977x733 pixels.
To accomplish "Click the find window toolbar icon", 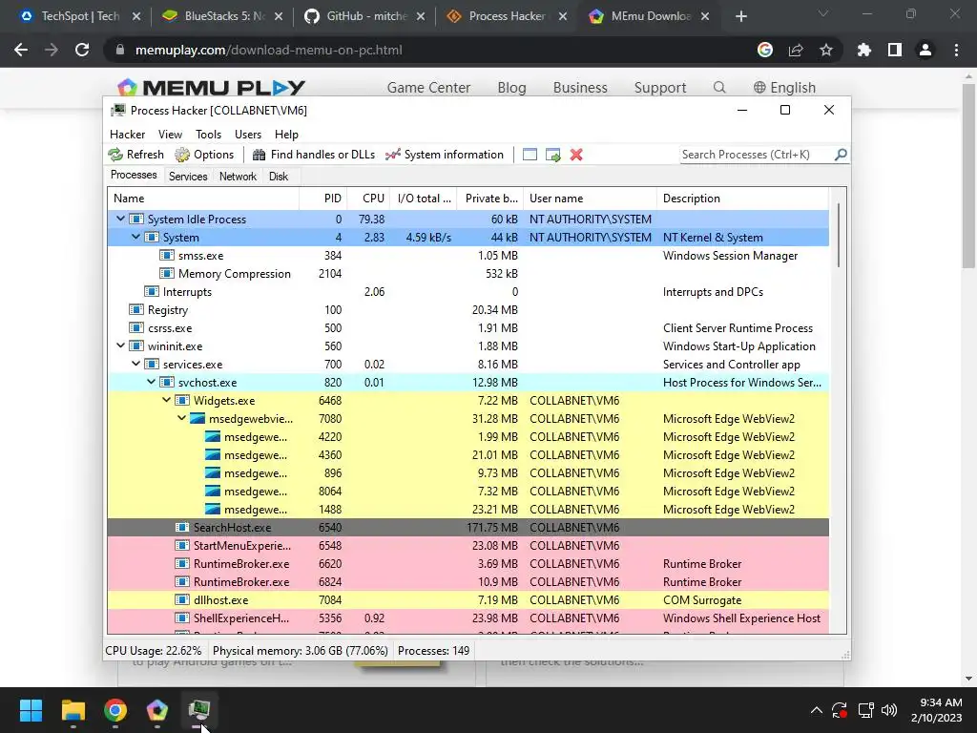I will [530, 155].
